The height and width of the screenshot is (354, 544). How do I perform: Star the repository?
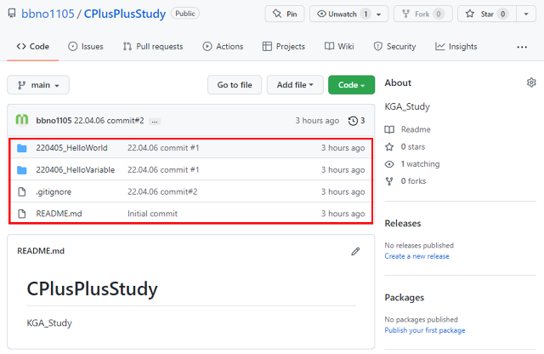[x=487, y=14]
